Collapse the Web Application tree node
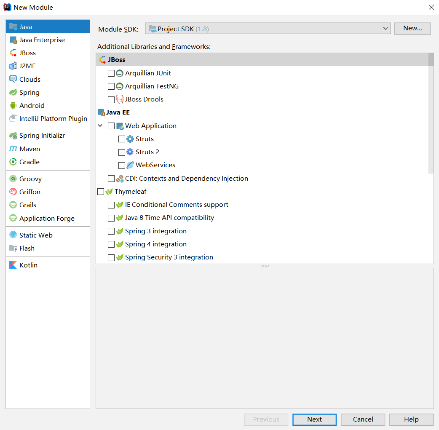439x430 pixels. (100, 126)
